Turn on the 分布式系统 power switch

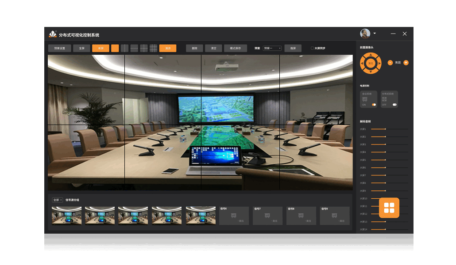pos(394,105)
